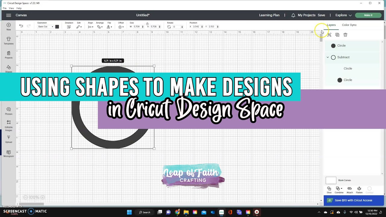The image size is (386, 217).
Task: Open the View menu
Action: click(11, 8)
